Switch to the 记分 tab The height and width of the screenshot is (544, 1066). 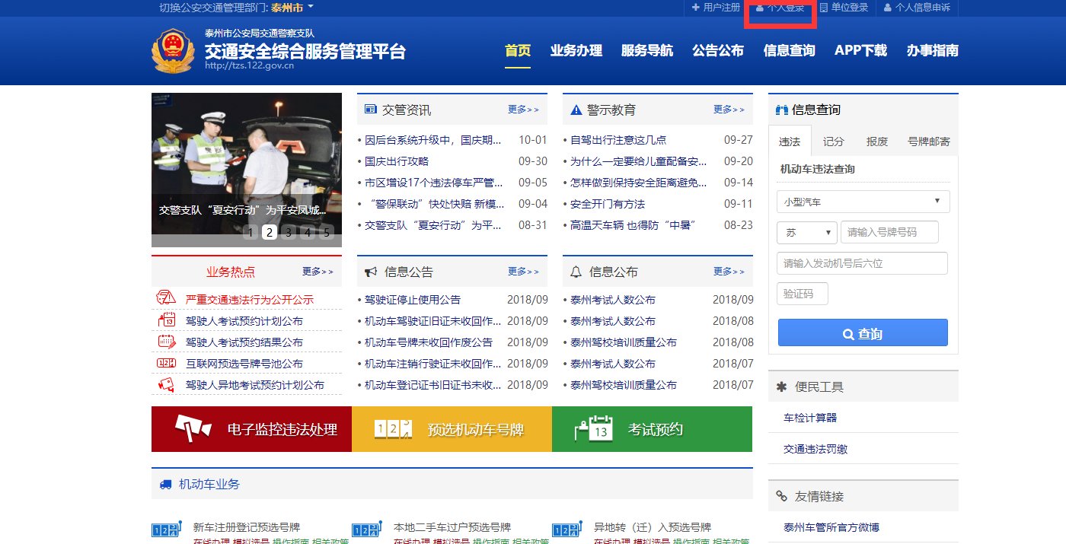pos(834,141)
